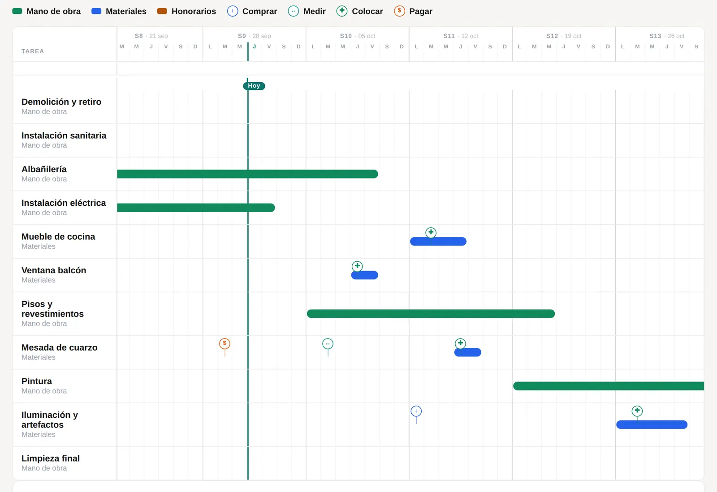Open the Iluminación y artefactos task name

pyautogui.click(x=50, y=420)
